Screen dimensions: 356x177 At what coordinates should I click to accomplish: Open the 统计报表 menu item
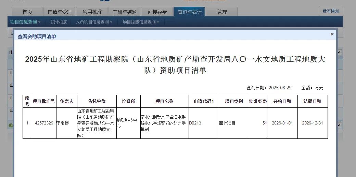(59, 22)
